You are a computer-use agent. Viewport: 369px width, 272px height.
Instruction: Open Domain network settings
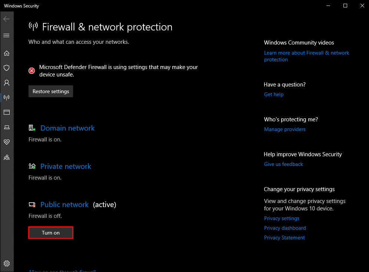(x=67, y=128)
